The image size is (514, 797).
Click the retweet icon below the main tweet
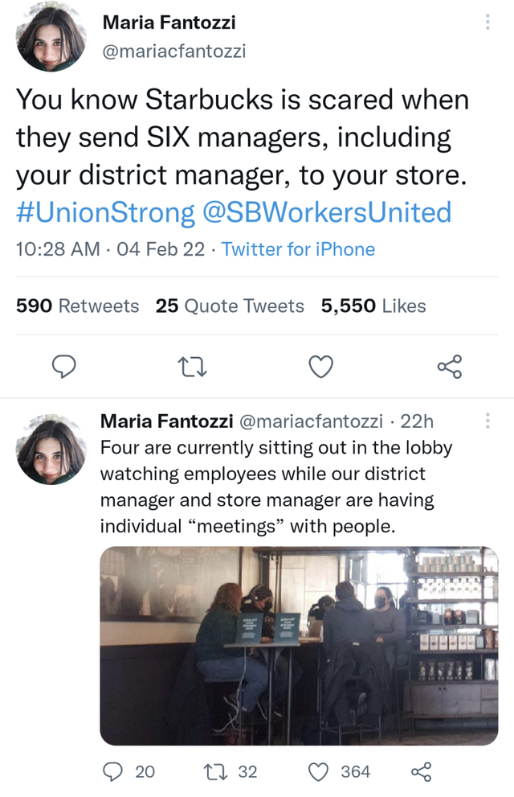coord(191,367)
